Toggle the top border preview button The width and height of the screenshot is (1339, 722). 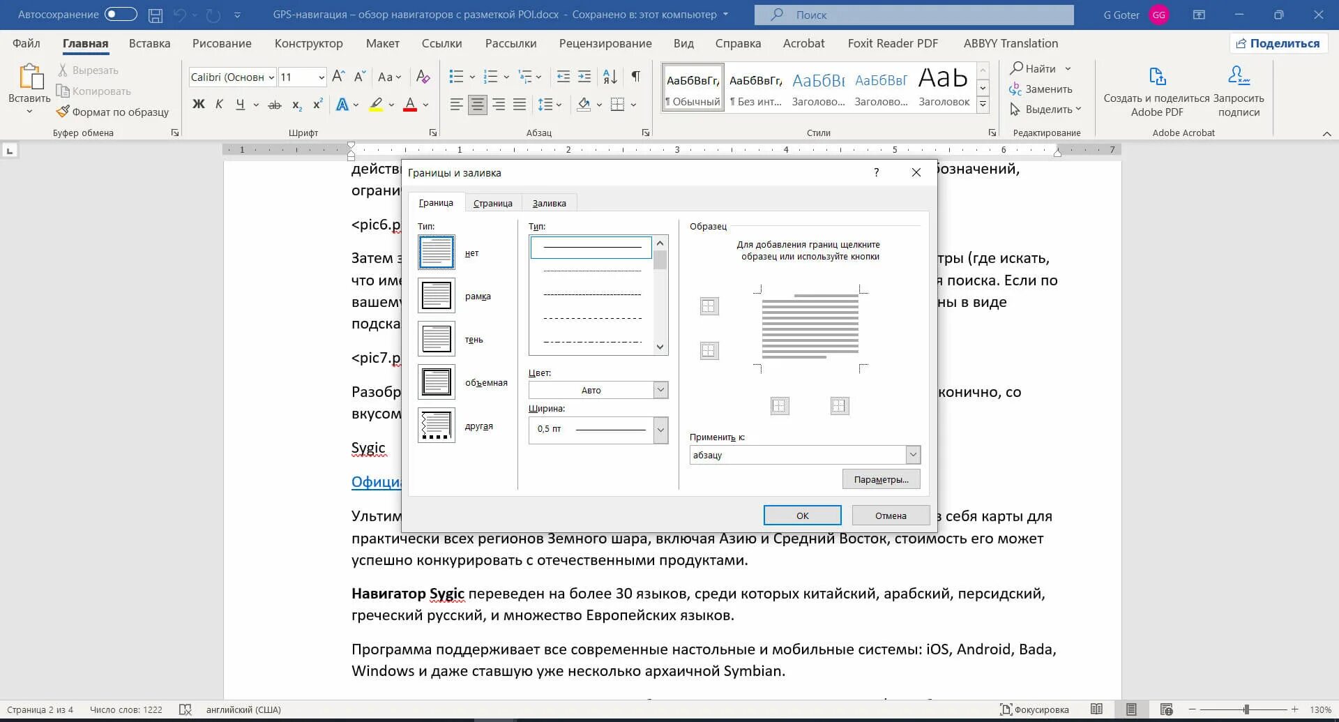(x=709, y=306)
